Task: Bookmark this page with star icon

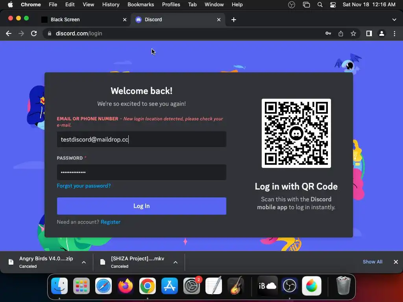Action: click(353, 33)
